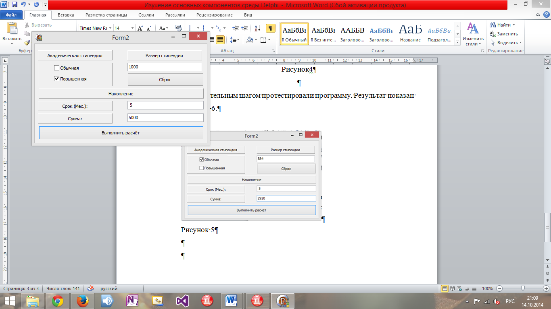551x309 pixels.
Task: Adjust the zoom slider handle in status bar
Action: click(x=523, y=288)
